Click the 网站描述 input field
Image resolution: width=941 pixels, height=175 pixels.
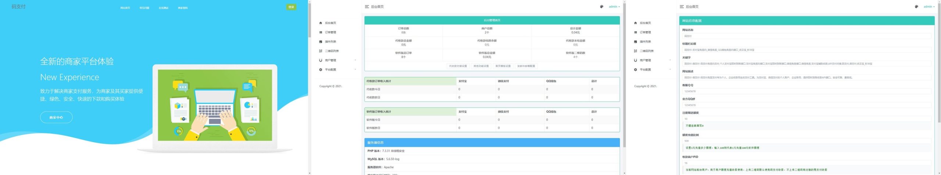tap(806, 77)
